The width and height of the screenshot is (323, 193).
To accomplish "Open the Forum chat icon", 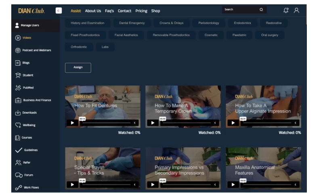I will [18, 175].
